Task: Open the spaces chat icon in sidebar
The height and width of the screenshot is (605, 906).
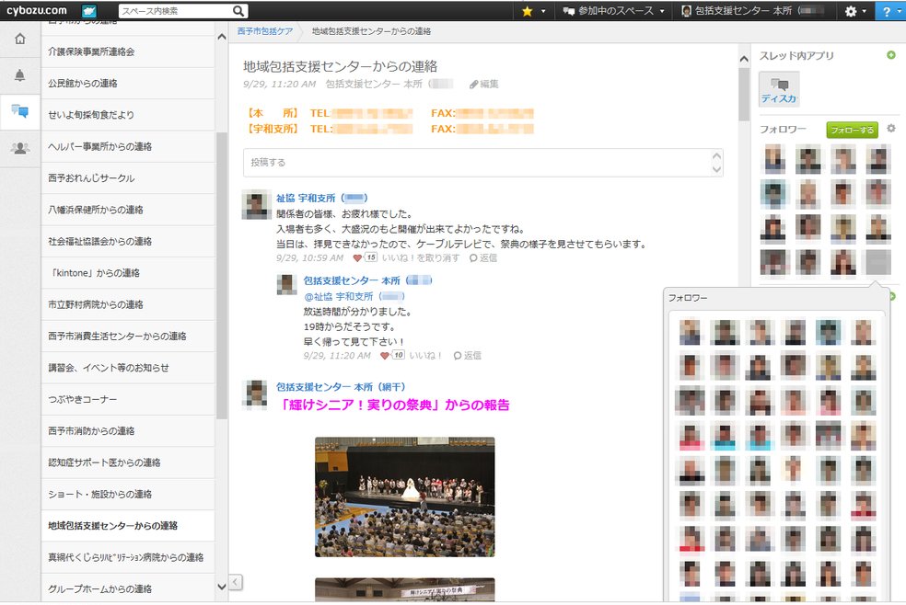Action: click(x=19, y=111)
